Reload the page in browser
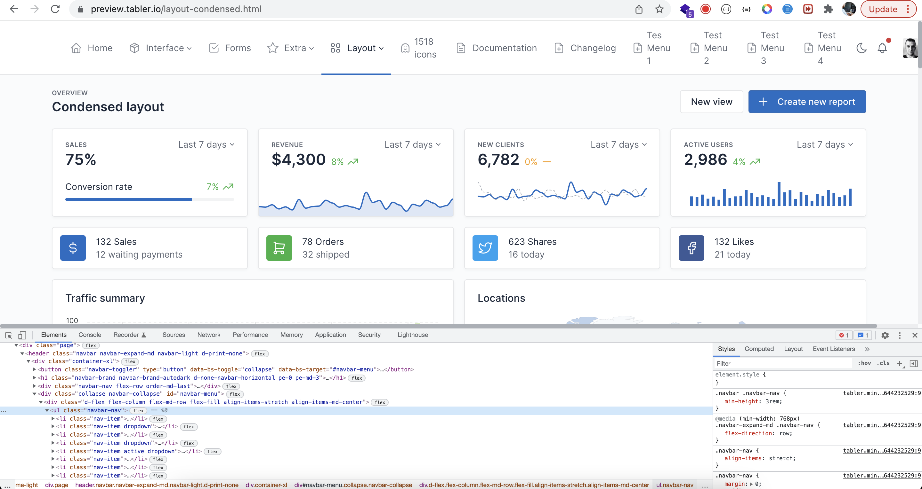 pos(55,9)
